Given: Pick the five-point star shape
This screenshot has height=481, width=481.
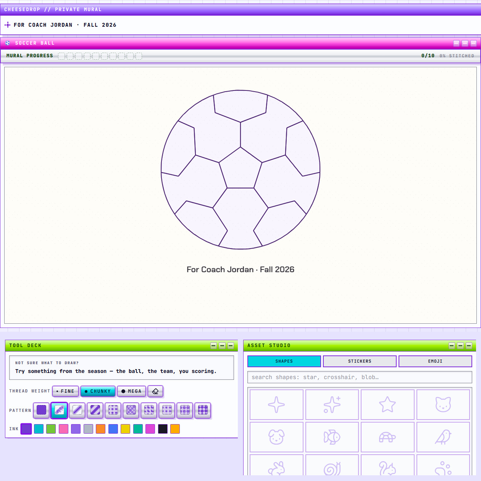Looking at the screenshot, I should point(387,405).
